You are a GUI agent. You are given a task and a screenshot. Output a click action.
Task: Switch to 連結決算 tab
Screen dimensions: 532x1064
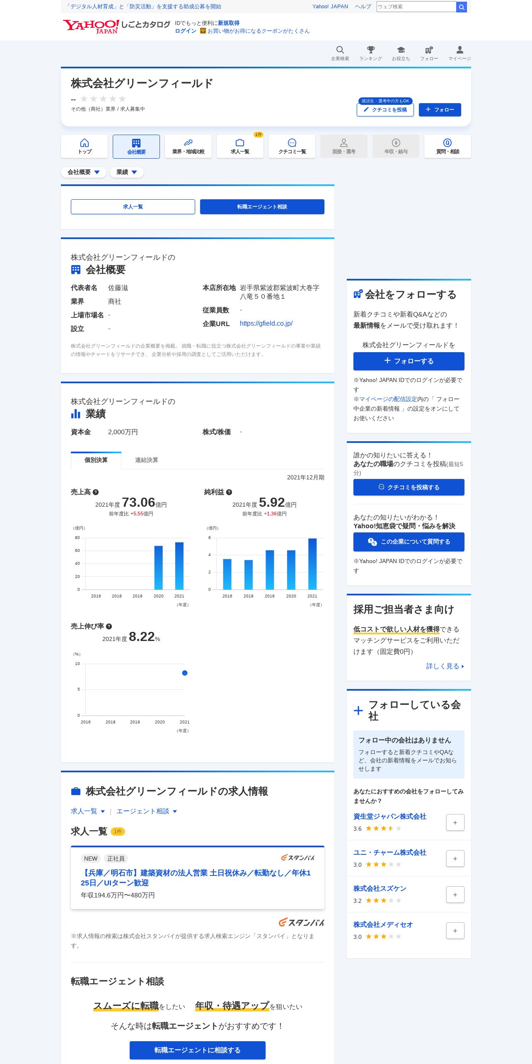tap(147, 460)
